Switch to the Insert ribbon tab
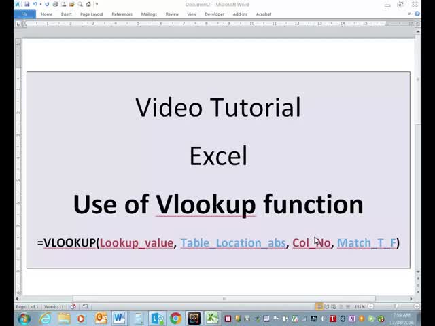The height and width of the screenshot is (326, 435). 67,14
